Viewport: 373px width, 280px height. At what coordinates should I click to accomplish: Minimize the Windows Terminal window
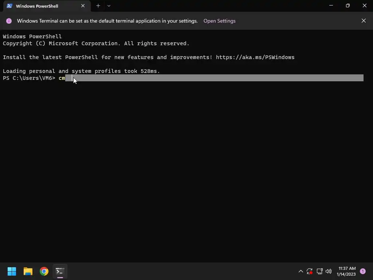(x=331, y=5)
